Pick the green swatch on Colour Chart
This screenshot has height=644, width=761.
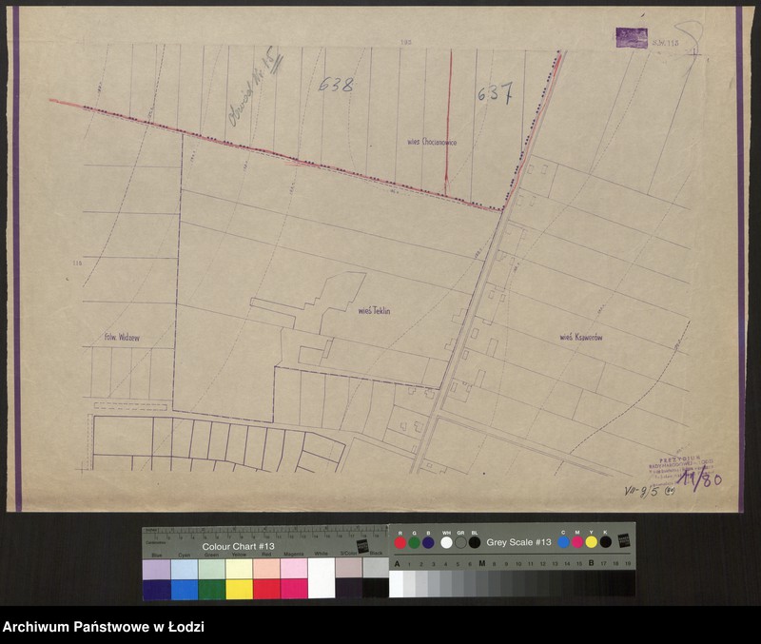point(211,589)
